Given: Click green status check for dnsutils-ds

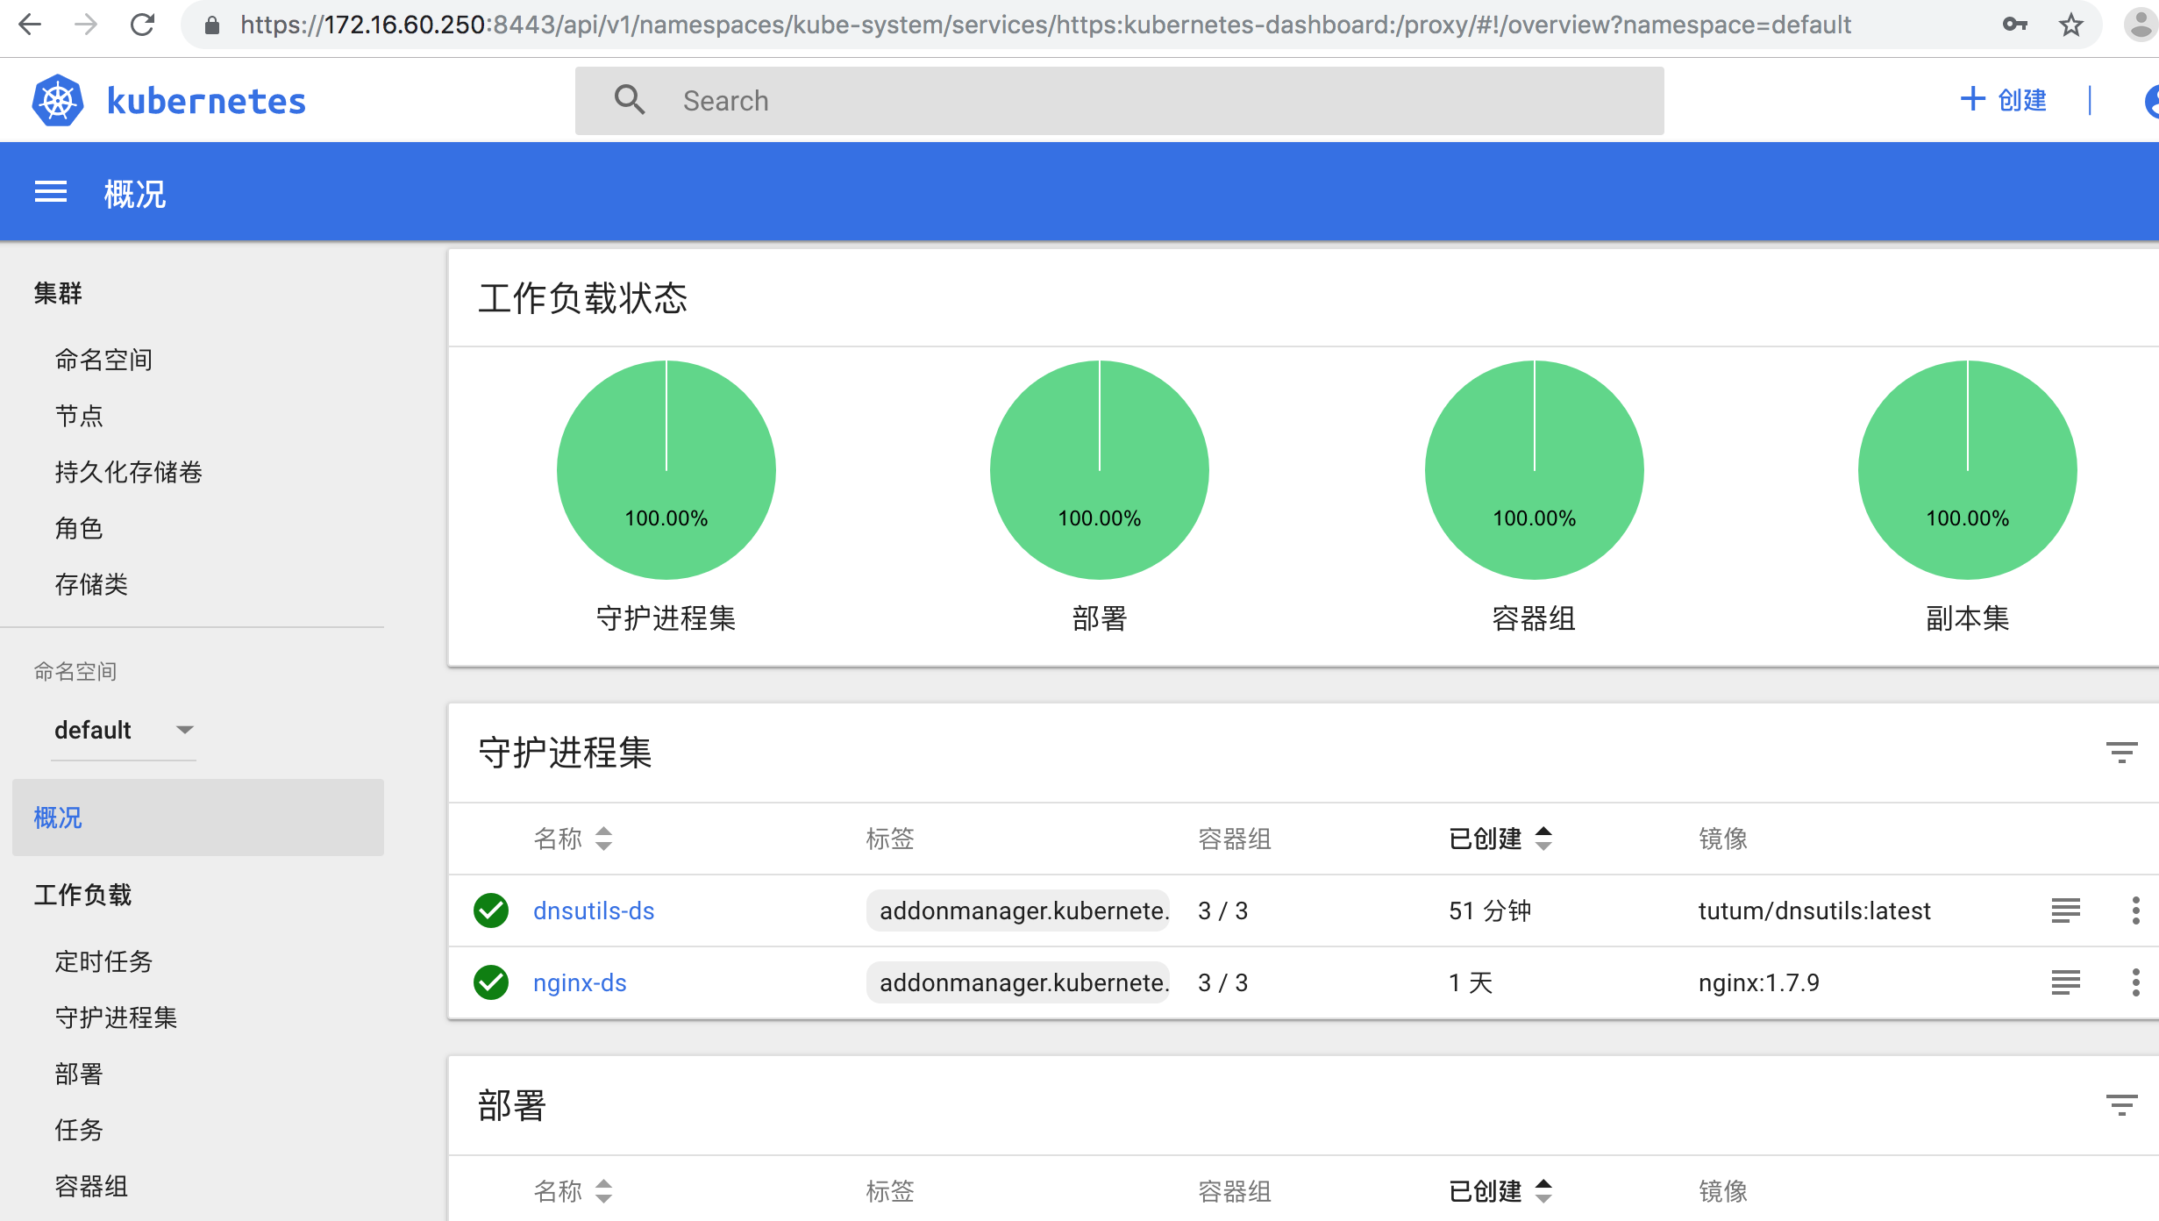Looking at the screenshot, I should pyautogui.click(x=491, y=910).
